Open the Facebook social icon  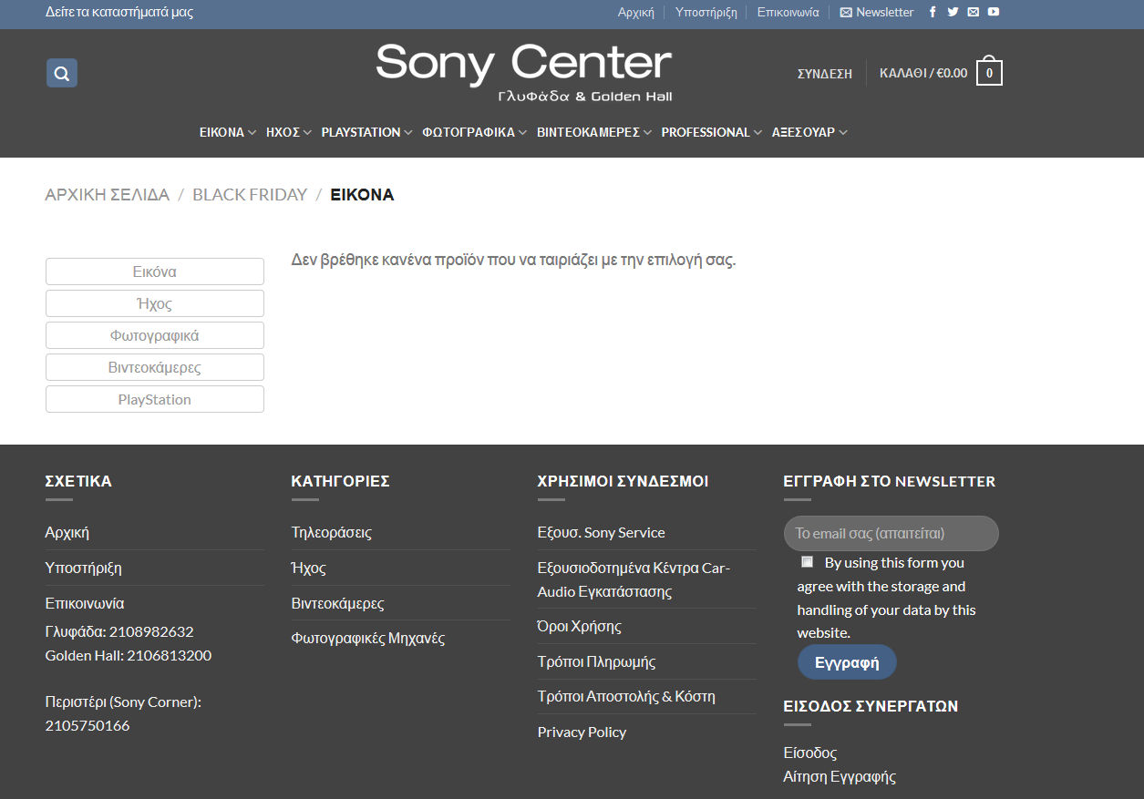[933, 12]
